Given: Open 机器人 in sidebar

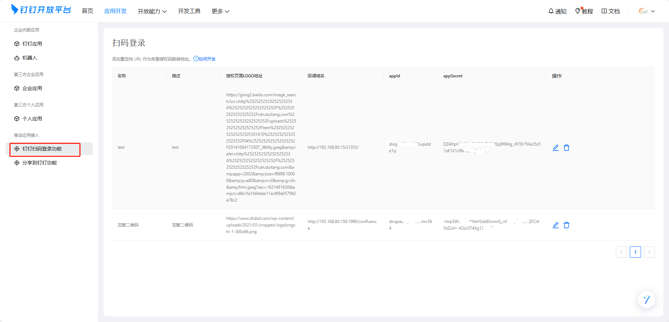Looking at the screenshot, I should tap(29, 58).
